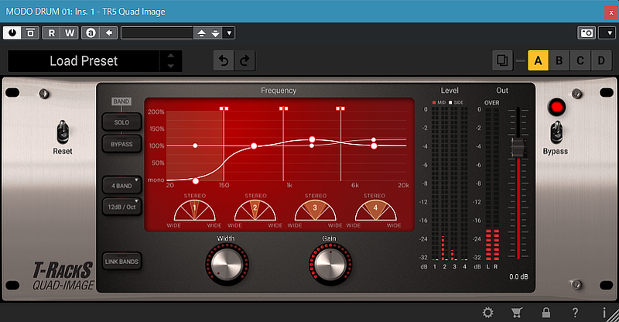Click the redo arrow button
This screenshot has height=322, width=619.
click(245, 61)
